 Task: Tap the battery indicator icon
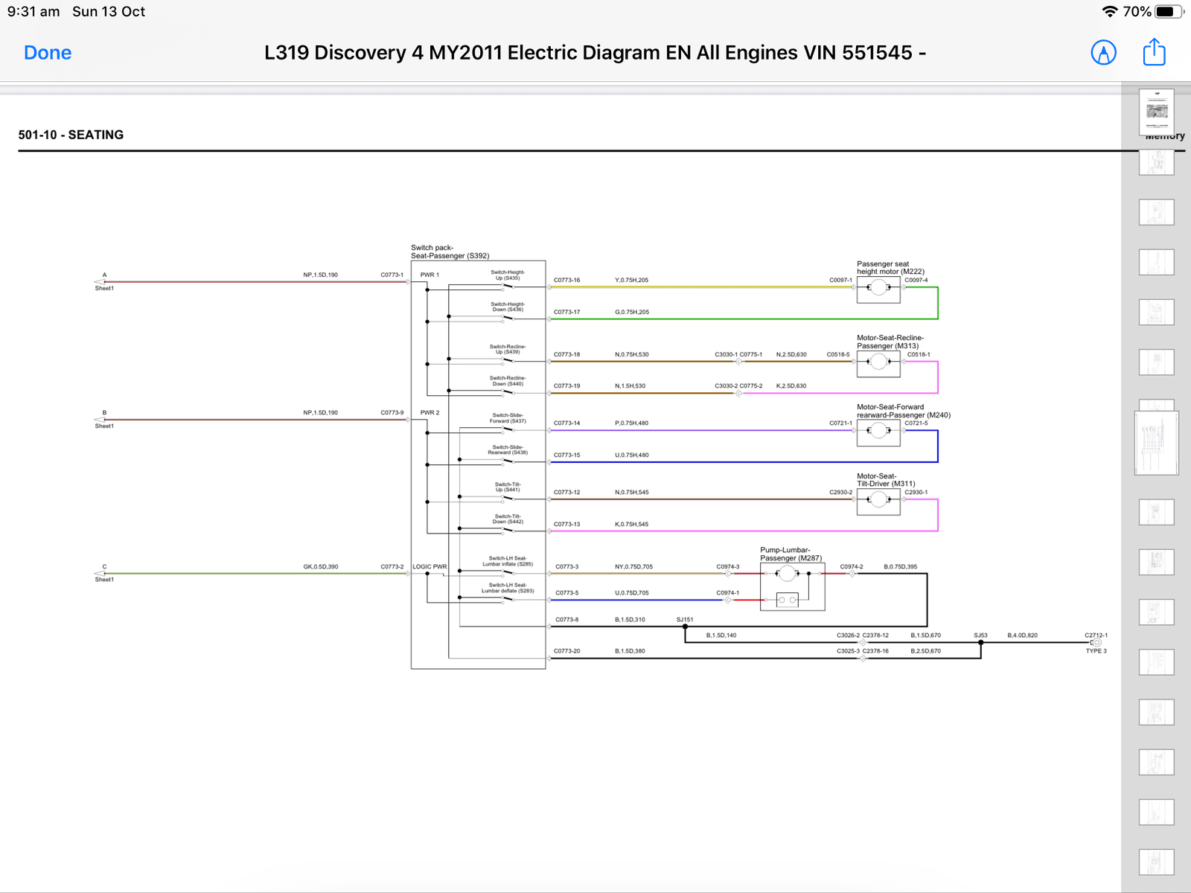click(1169, 11)
